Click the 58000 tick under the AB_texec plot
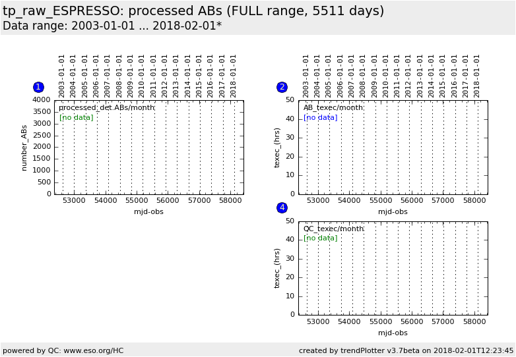Screen dimensions: 516x357 (x=473, y=201)
